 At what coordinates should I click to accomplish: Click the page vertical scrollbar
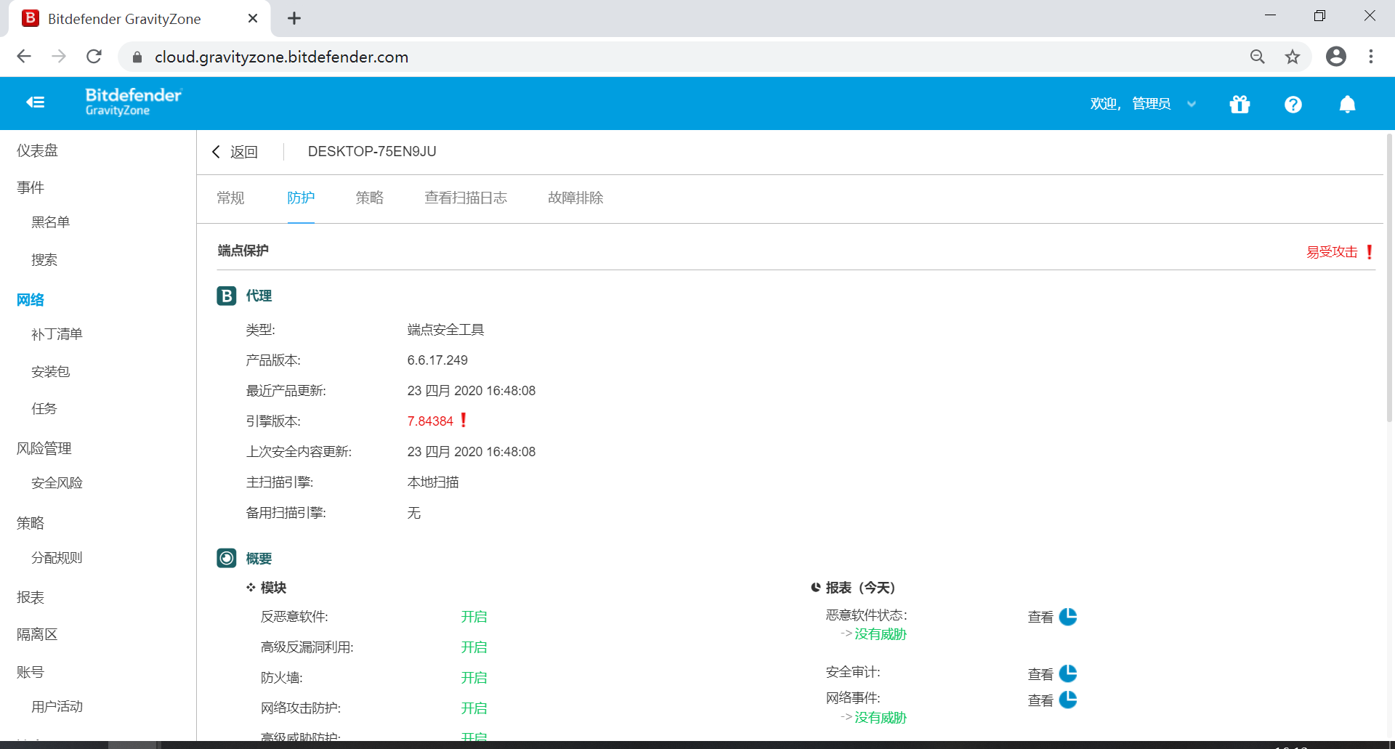coord(1389,278)
